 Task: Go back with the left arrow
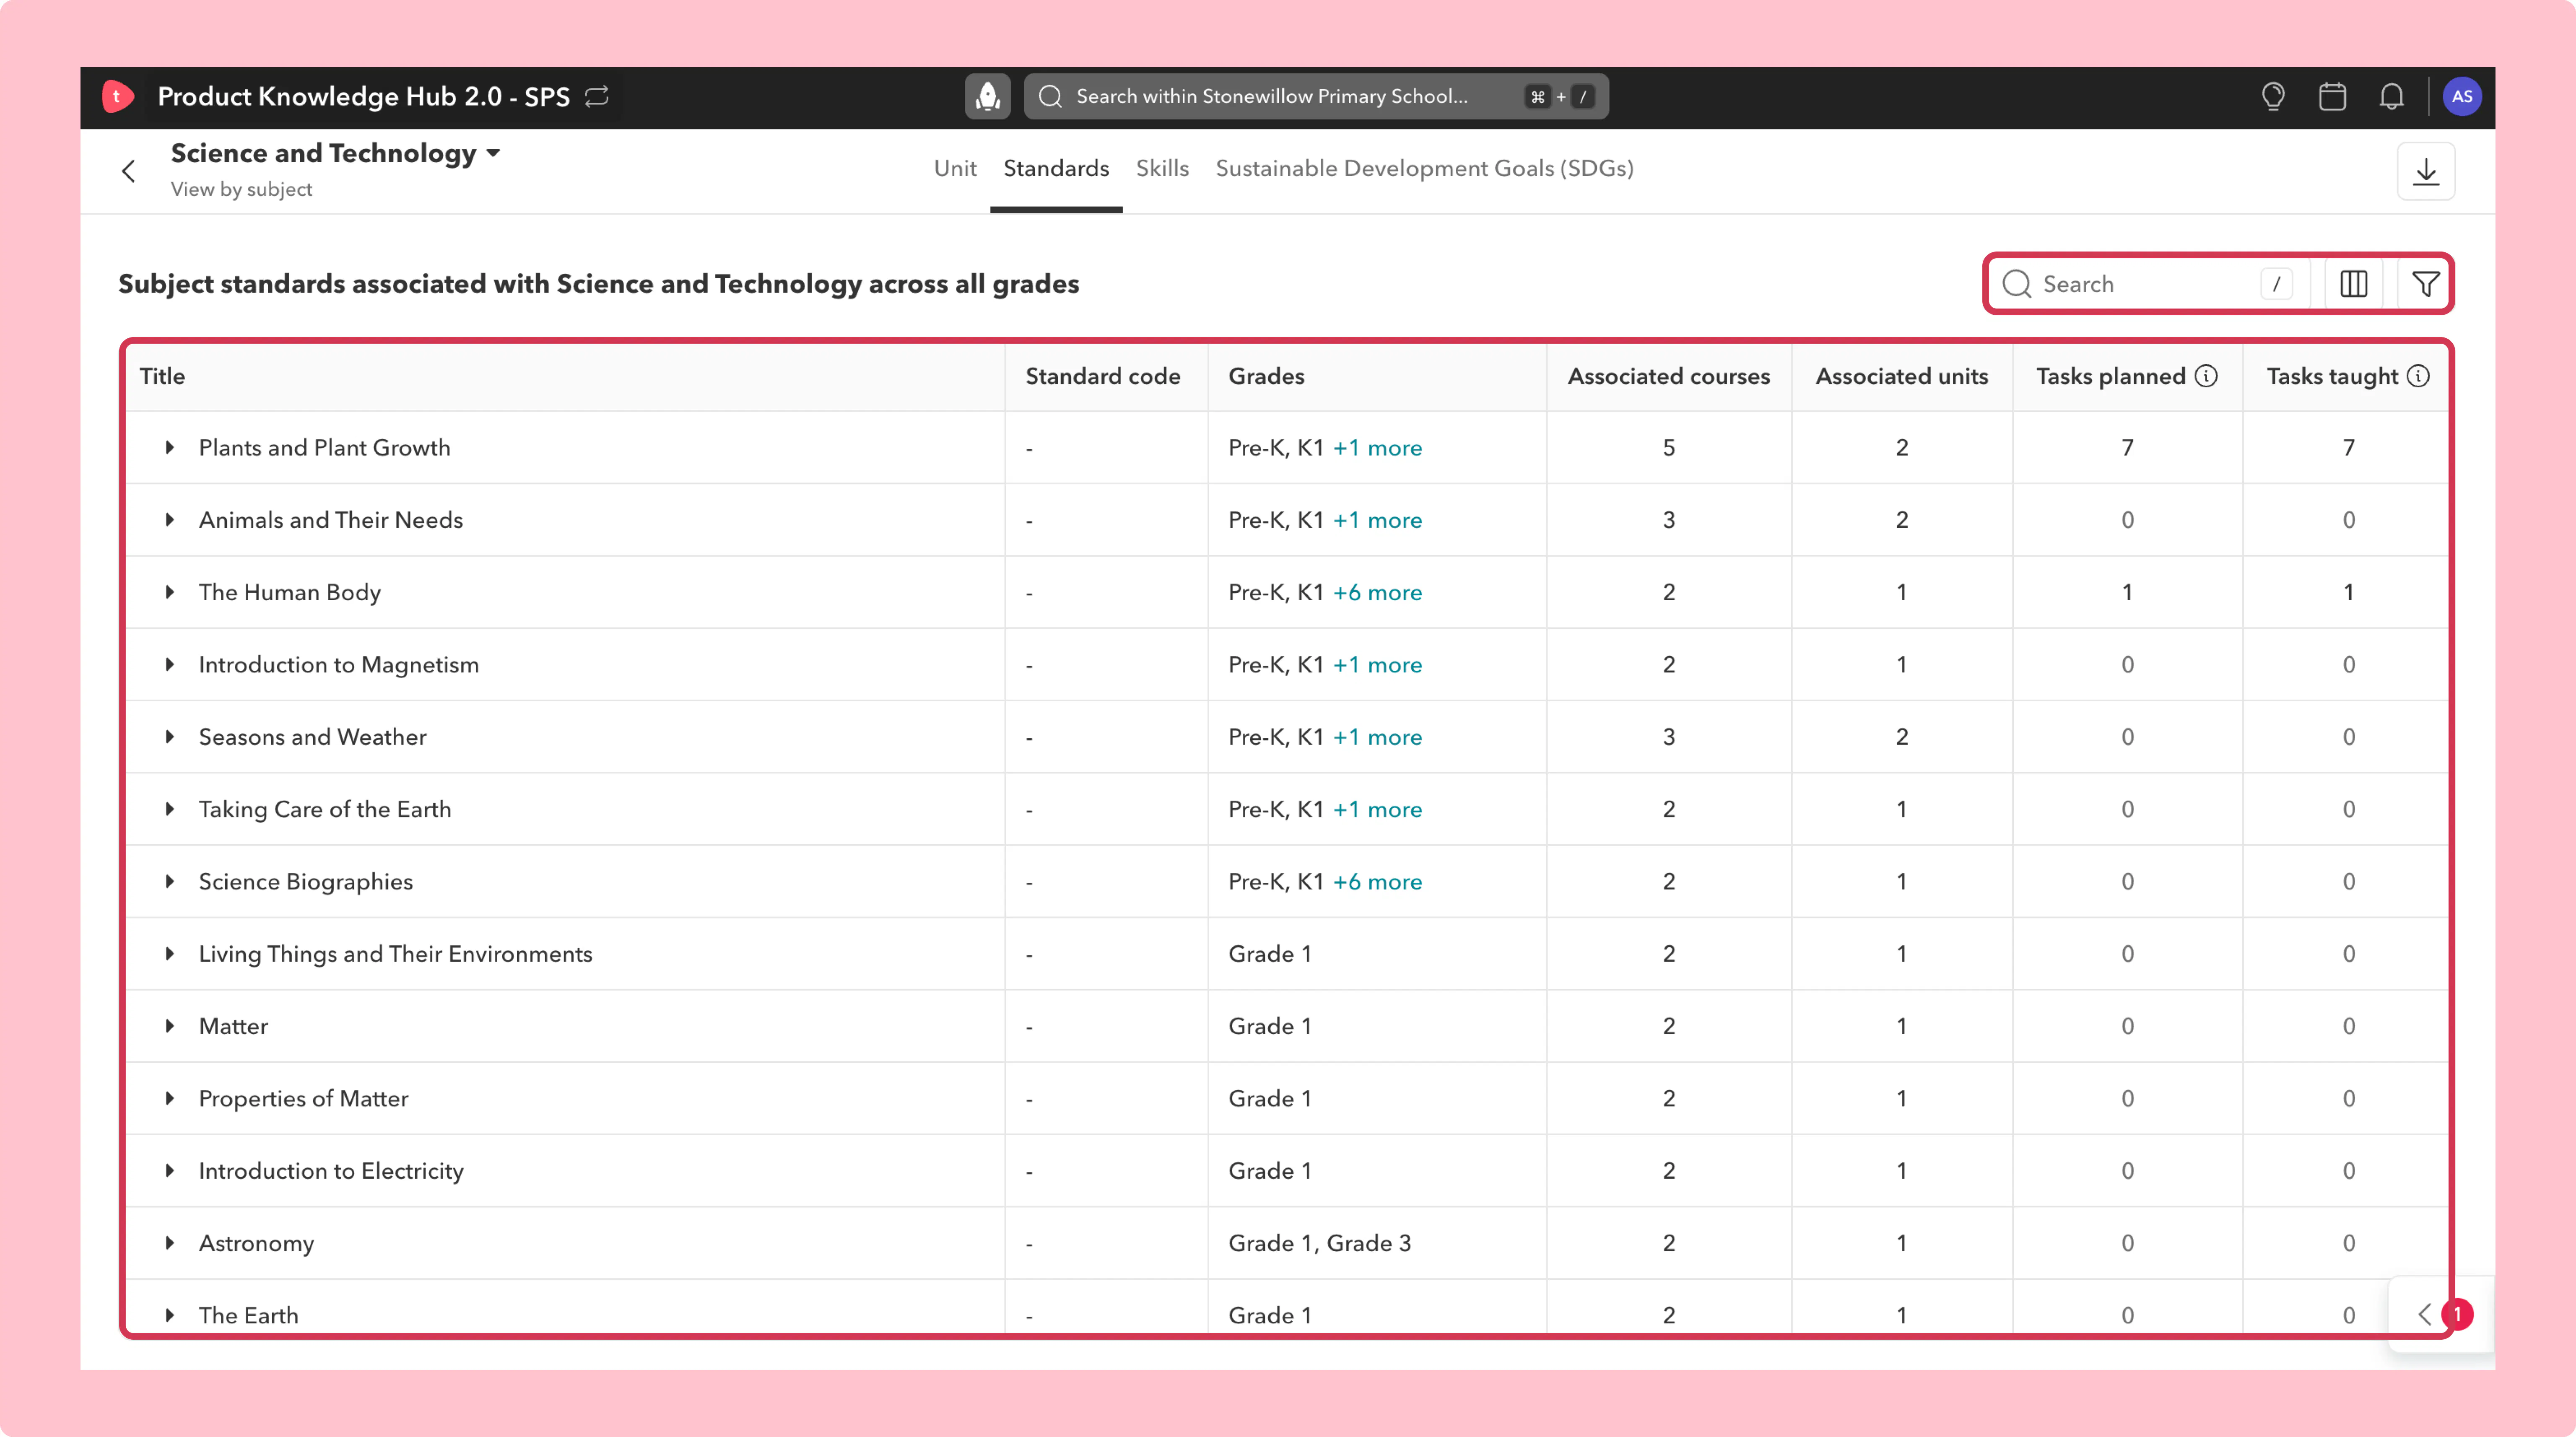[x=128, y=171]
